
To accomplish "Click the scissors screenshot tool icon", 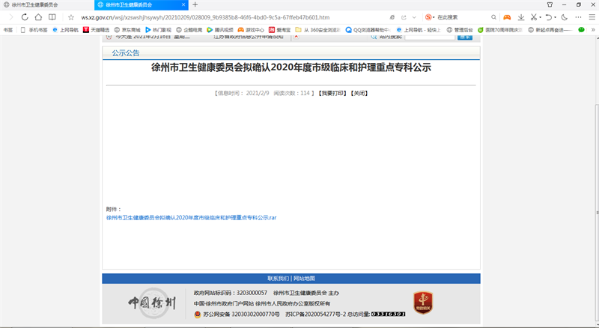I will pos(533,16).
